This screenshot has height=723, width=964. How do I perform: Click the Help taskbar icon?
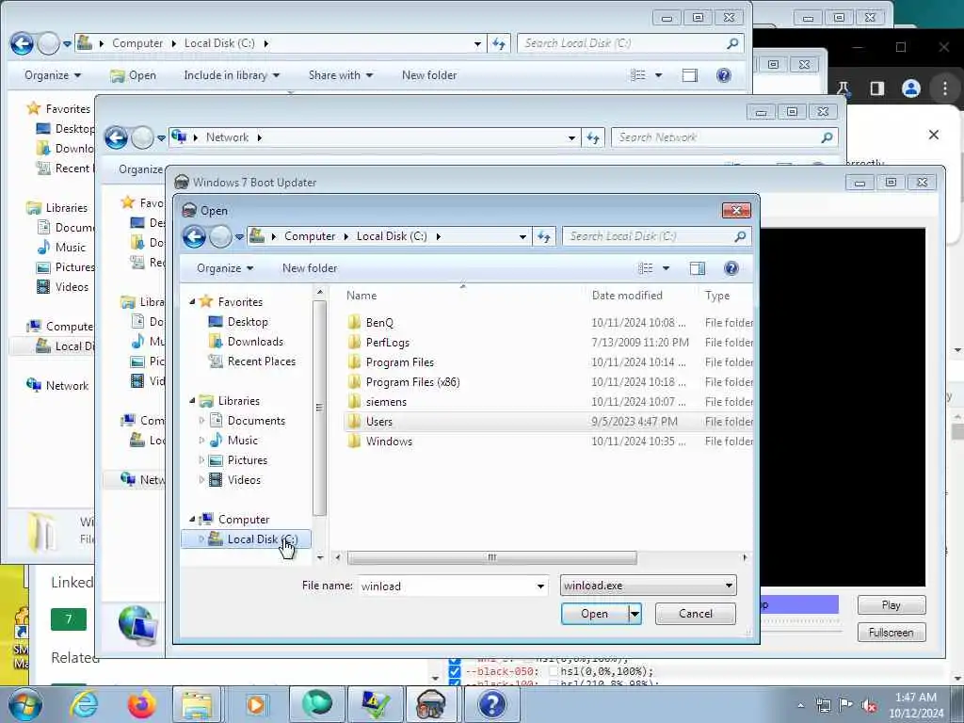[x=491, y=704]
